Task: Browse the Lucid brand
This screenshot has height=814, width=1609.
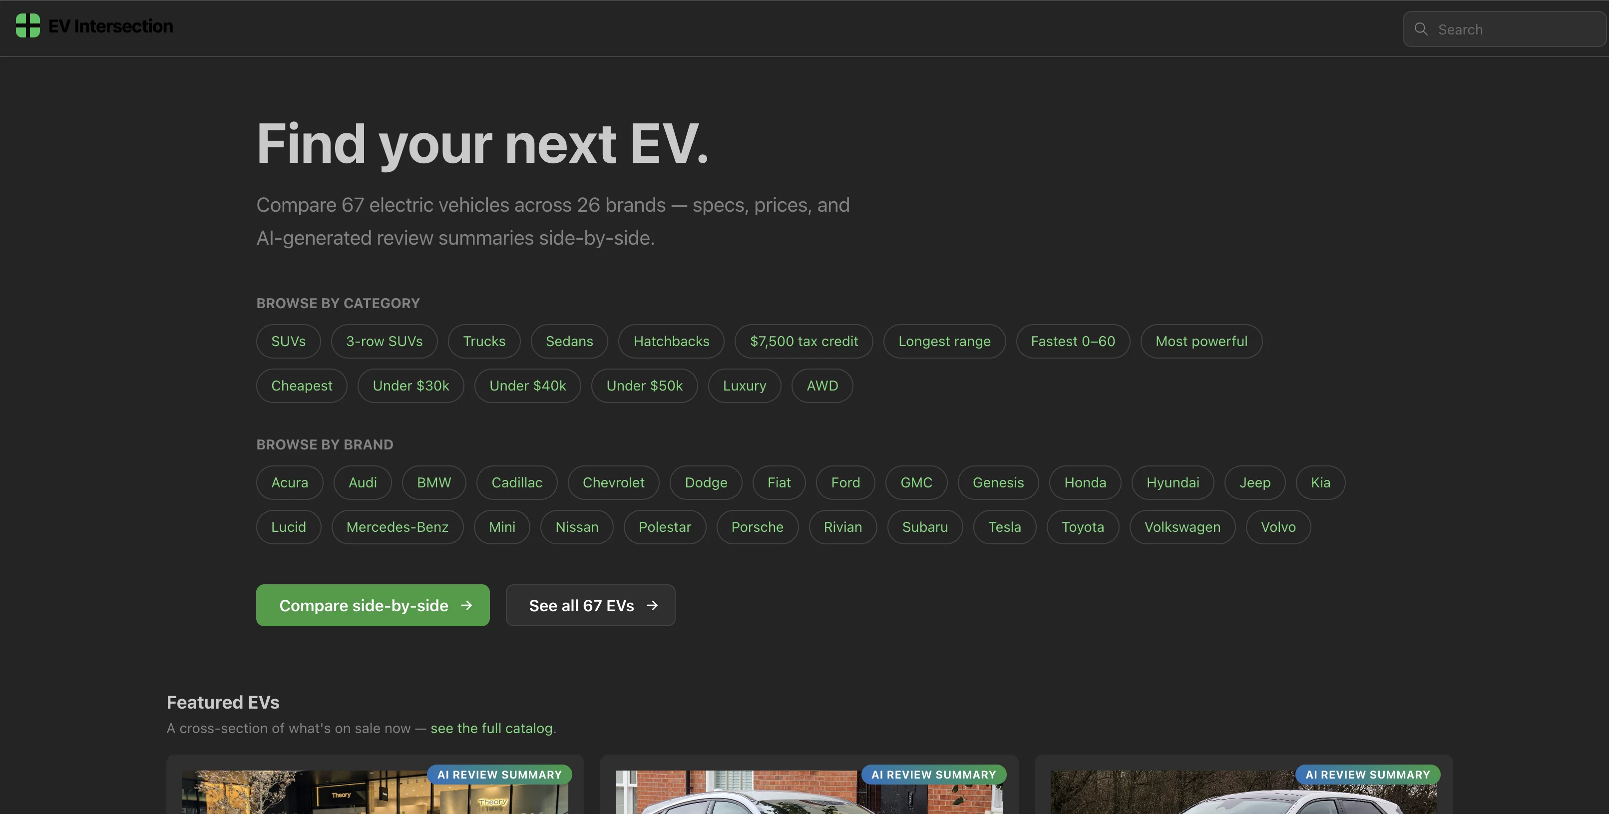Action: point(289,527)
